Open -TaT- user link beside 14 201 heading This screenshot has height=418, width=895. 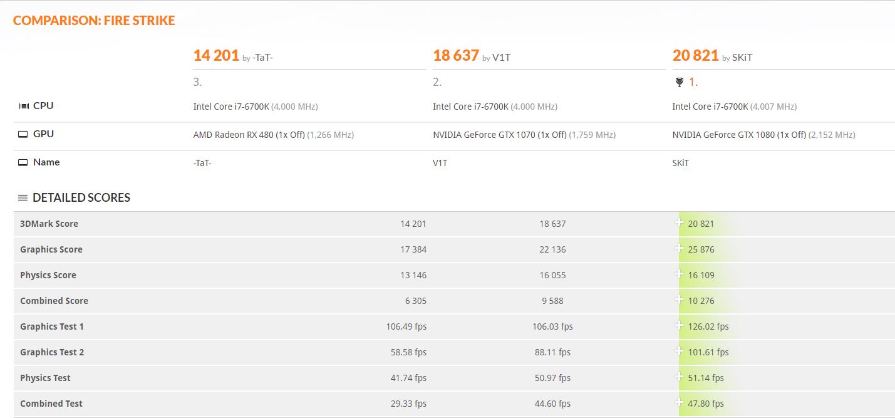click(262, 58)
